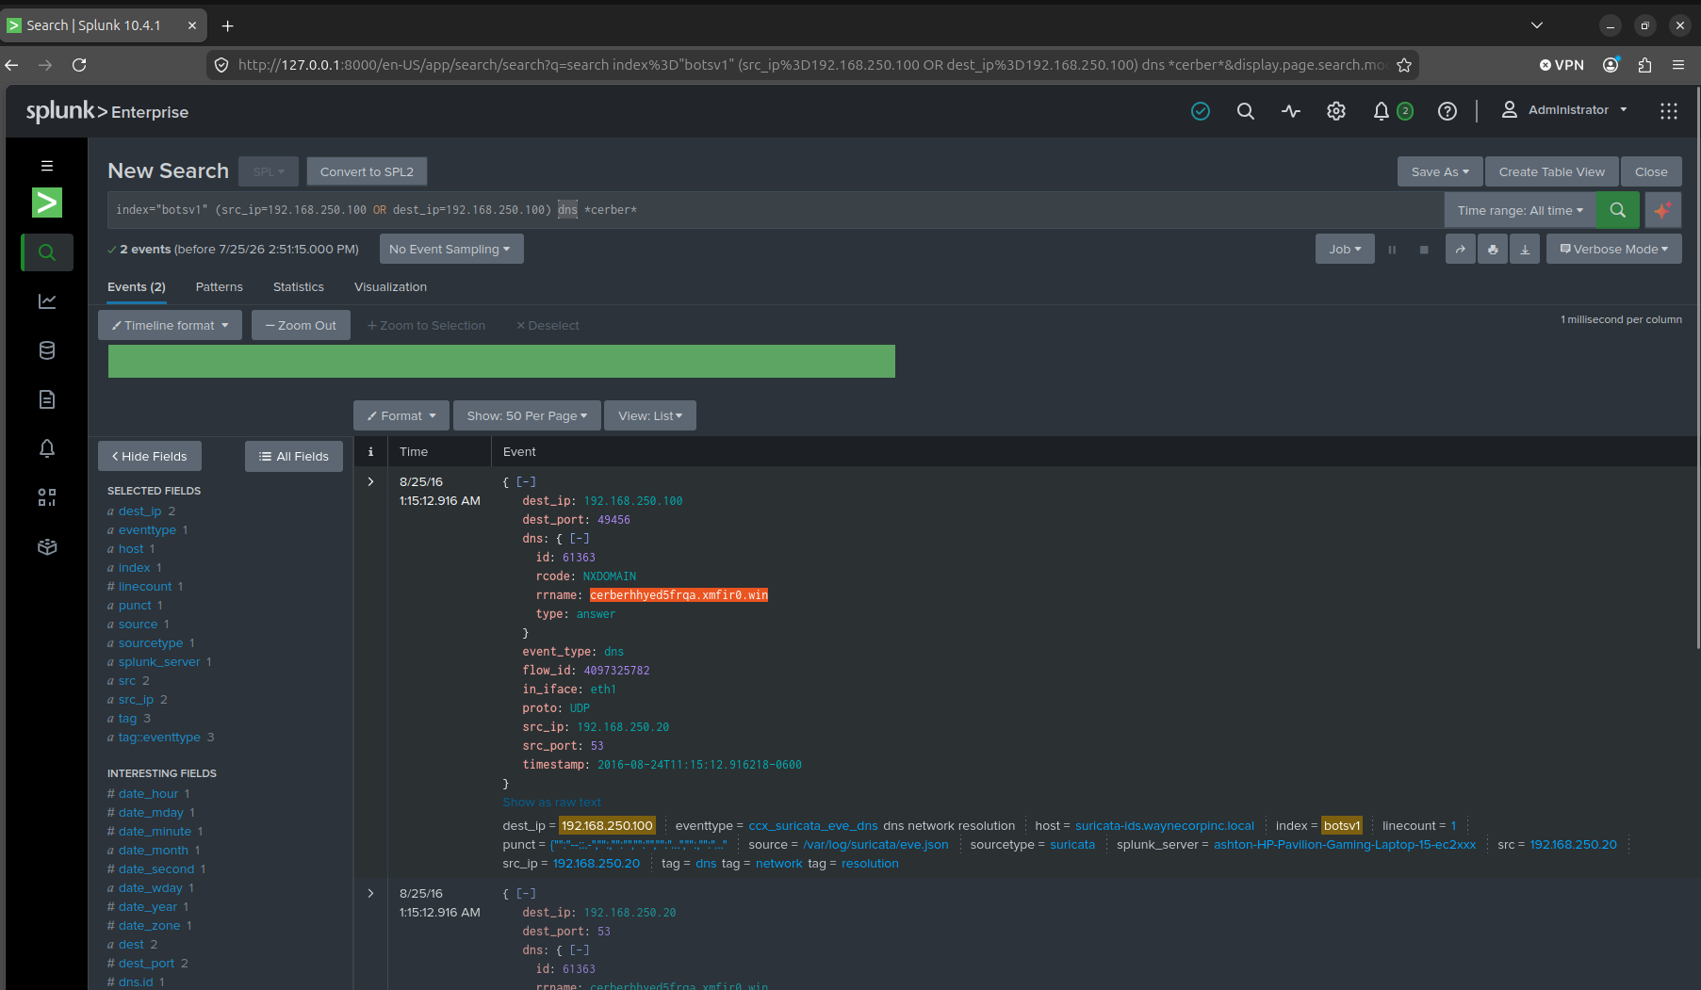Collapse the first event JSON root [-]
Image resolution: width=1701 pixels, height=990 pixels.
(526, 481)
